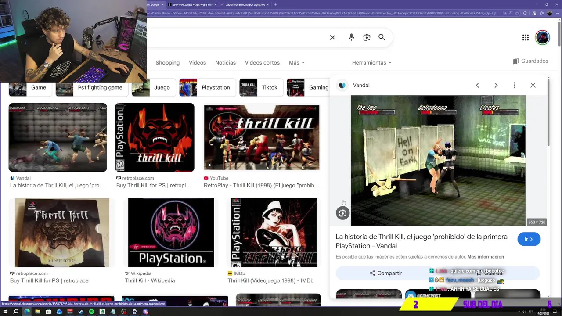Select the Juego filter chip
The height and width of the screenshot is (316, 562).
(154, 87)
